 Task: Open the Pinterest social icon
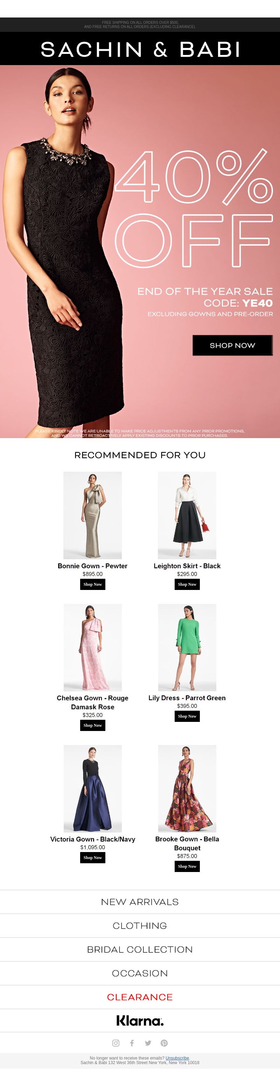point(164,1043)
